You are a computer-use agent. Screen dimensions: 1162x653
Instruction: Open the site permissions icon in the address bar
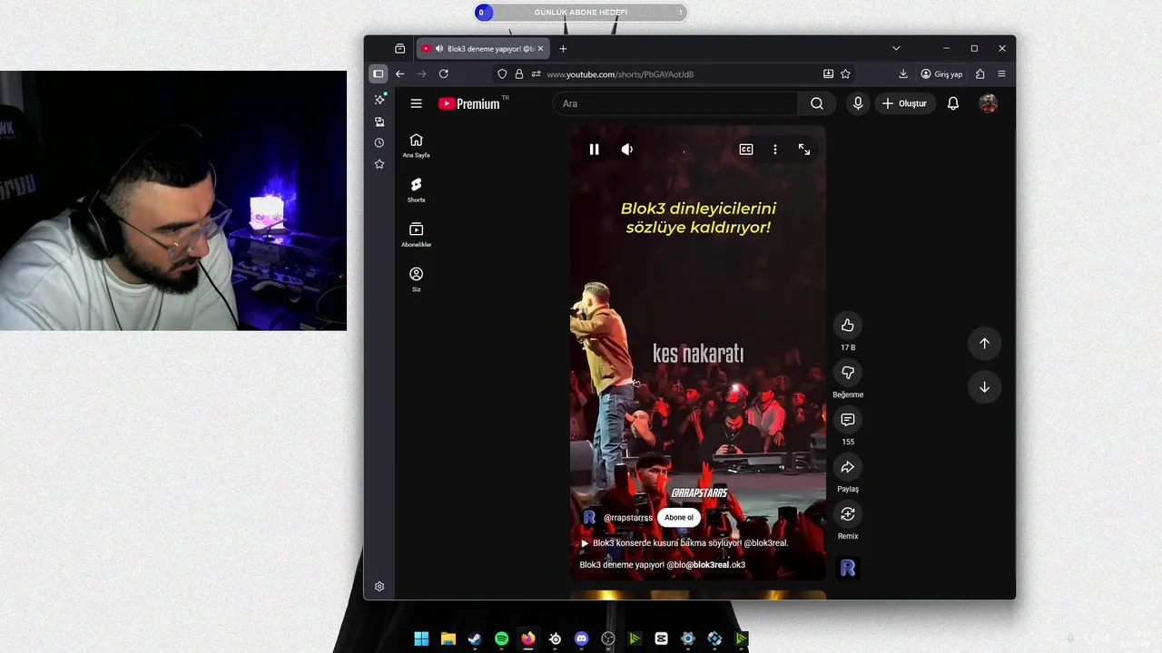coord(536,73)
